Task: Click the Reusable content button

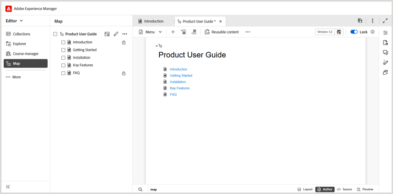Action: (x=222, y=32)
